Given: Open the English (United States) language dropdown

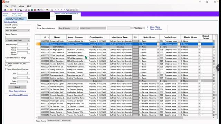Looking at the screenshot, I should tap(18, 41).
